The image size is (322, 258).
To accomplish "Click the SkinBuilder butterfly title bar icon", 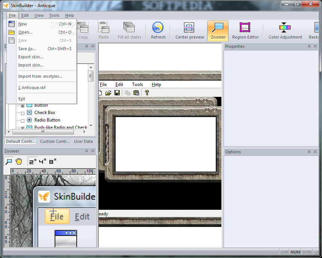I will click(6, 5).
